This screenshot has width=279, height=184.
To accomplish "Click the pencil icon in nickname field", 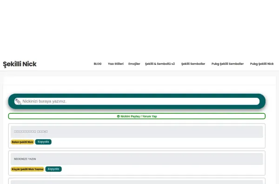I will 18,102.
